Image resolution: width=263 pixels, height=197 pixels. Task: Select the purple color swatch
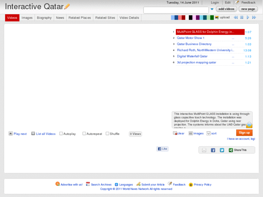coord(198,17)
